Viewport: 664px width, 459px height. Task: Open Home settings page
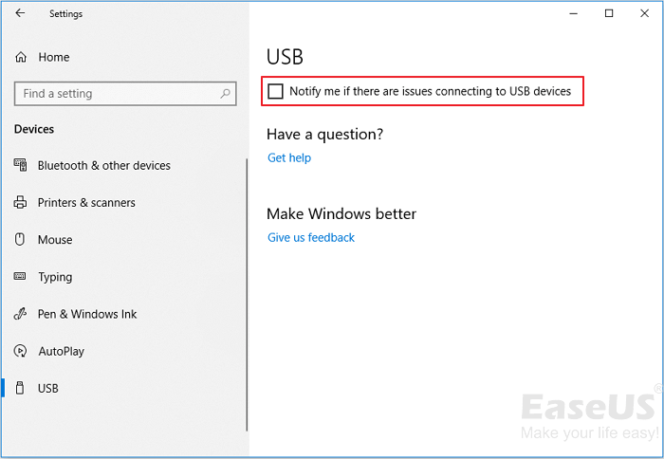(x=54, y=57)
